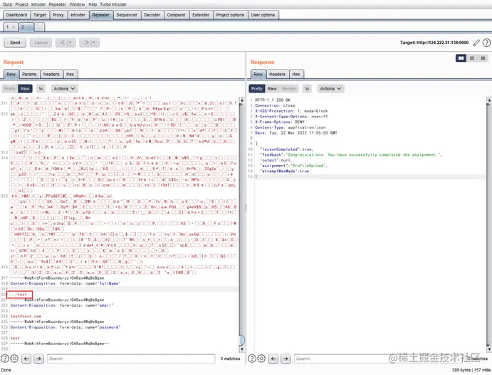This screenshot has height=375, width=492.
Task: Switch to side-by-side layout view icon
Action: click(x=461, y=58)
